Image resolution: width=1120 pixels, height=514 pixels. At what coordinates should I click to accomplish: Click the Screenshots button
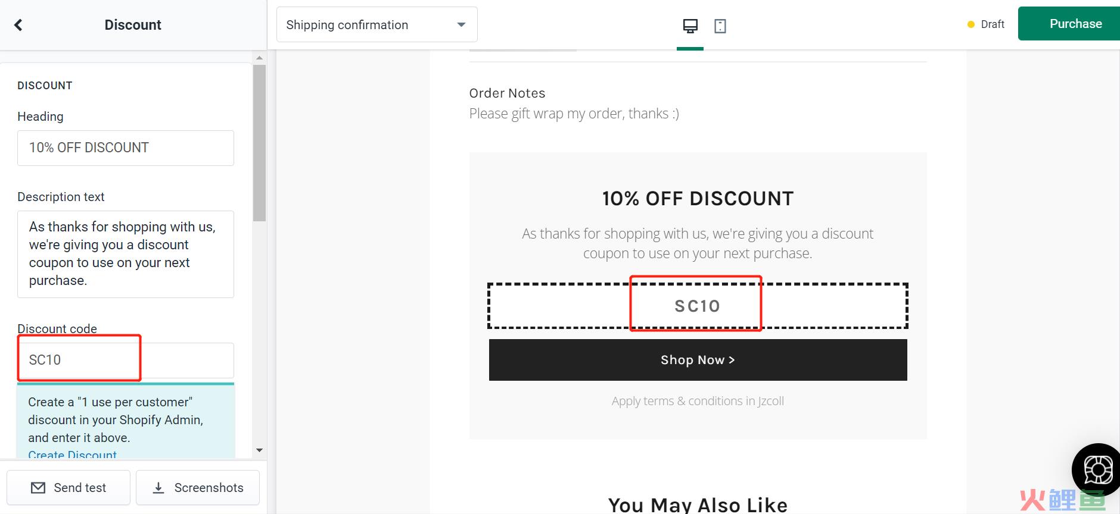(198, 488)
